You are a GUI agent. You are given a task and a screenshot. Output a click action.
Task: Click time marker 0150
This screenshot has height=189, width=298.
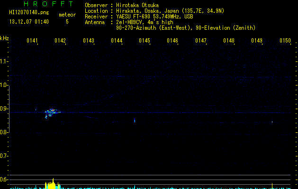285,41
